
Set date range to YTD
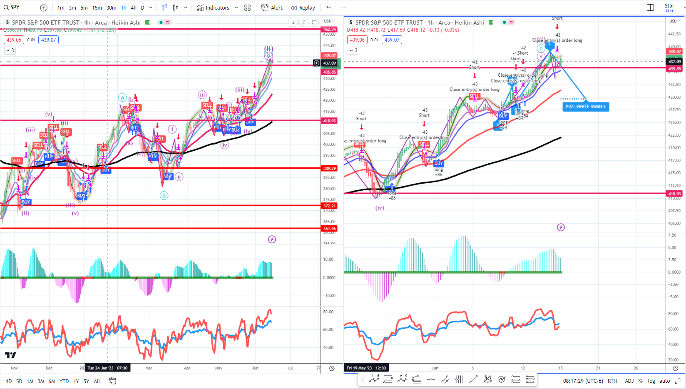pyautogui.click(x=64, y=381)
